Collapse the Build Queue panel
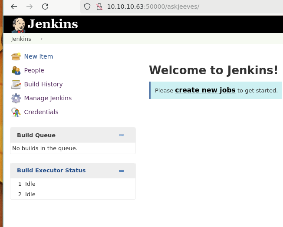Viewport: 283px width, 227px height. click(122, 135)
